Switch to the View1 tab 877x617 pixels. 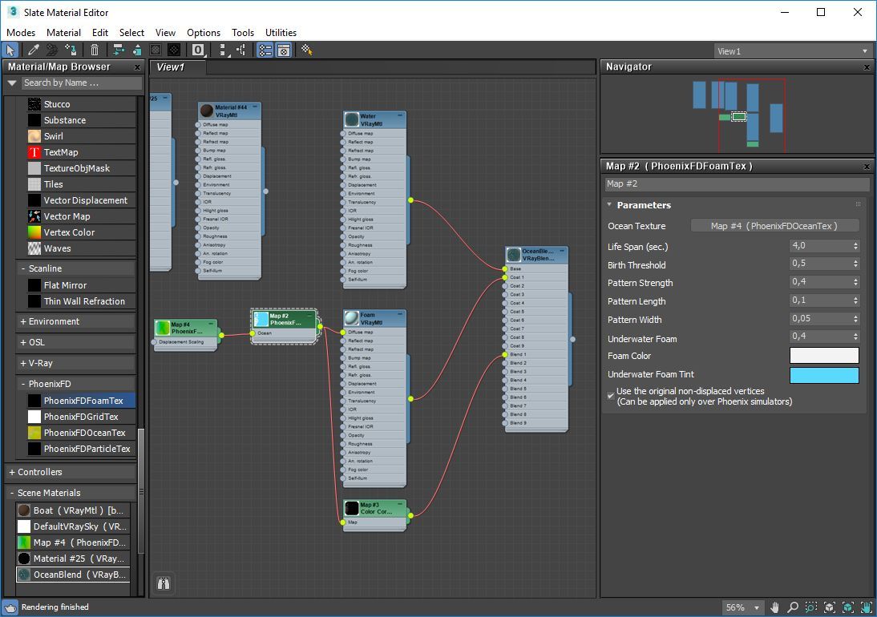pyautogui.click(x=178, y=67)
